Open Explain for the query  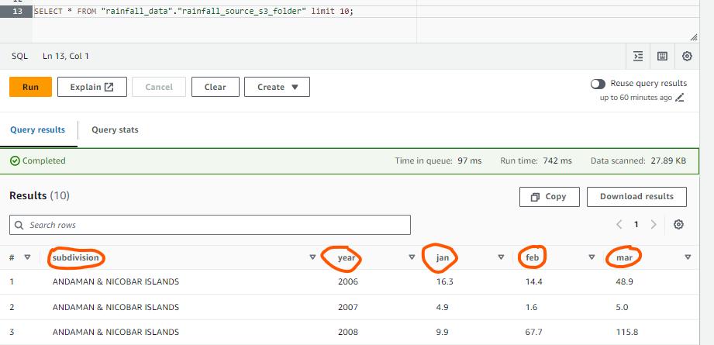[91, 87]
